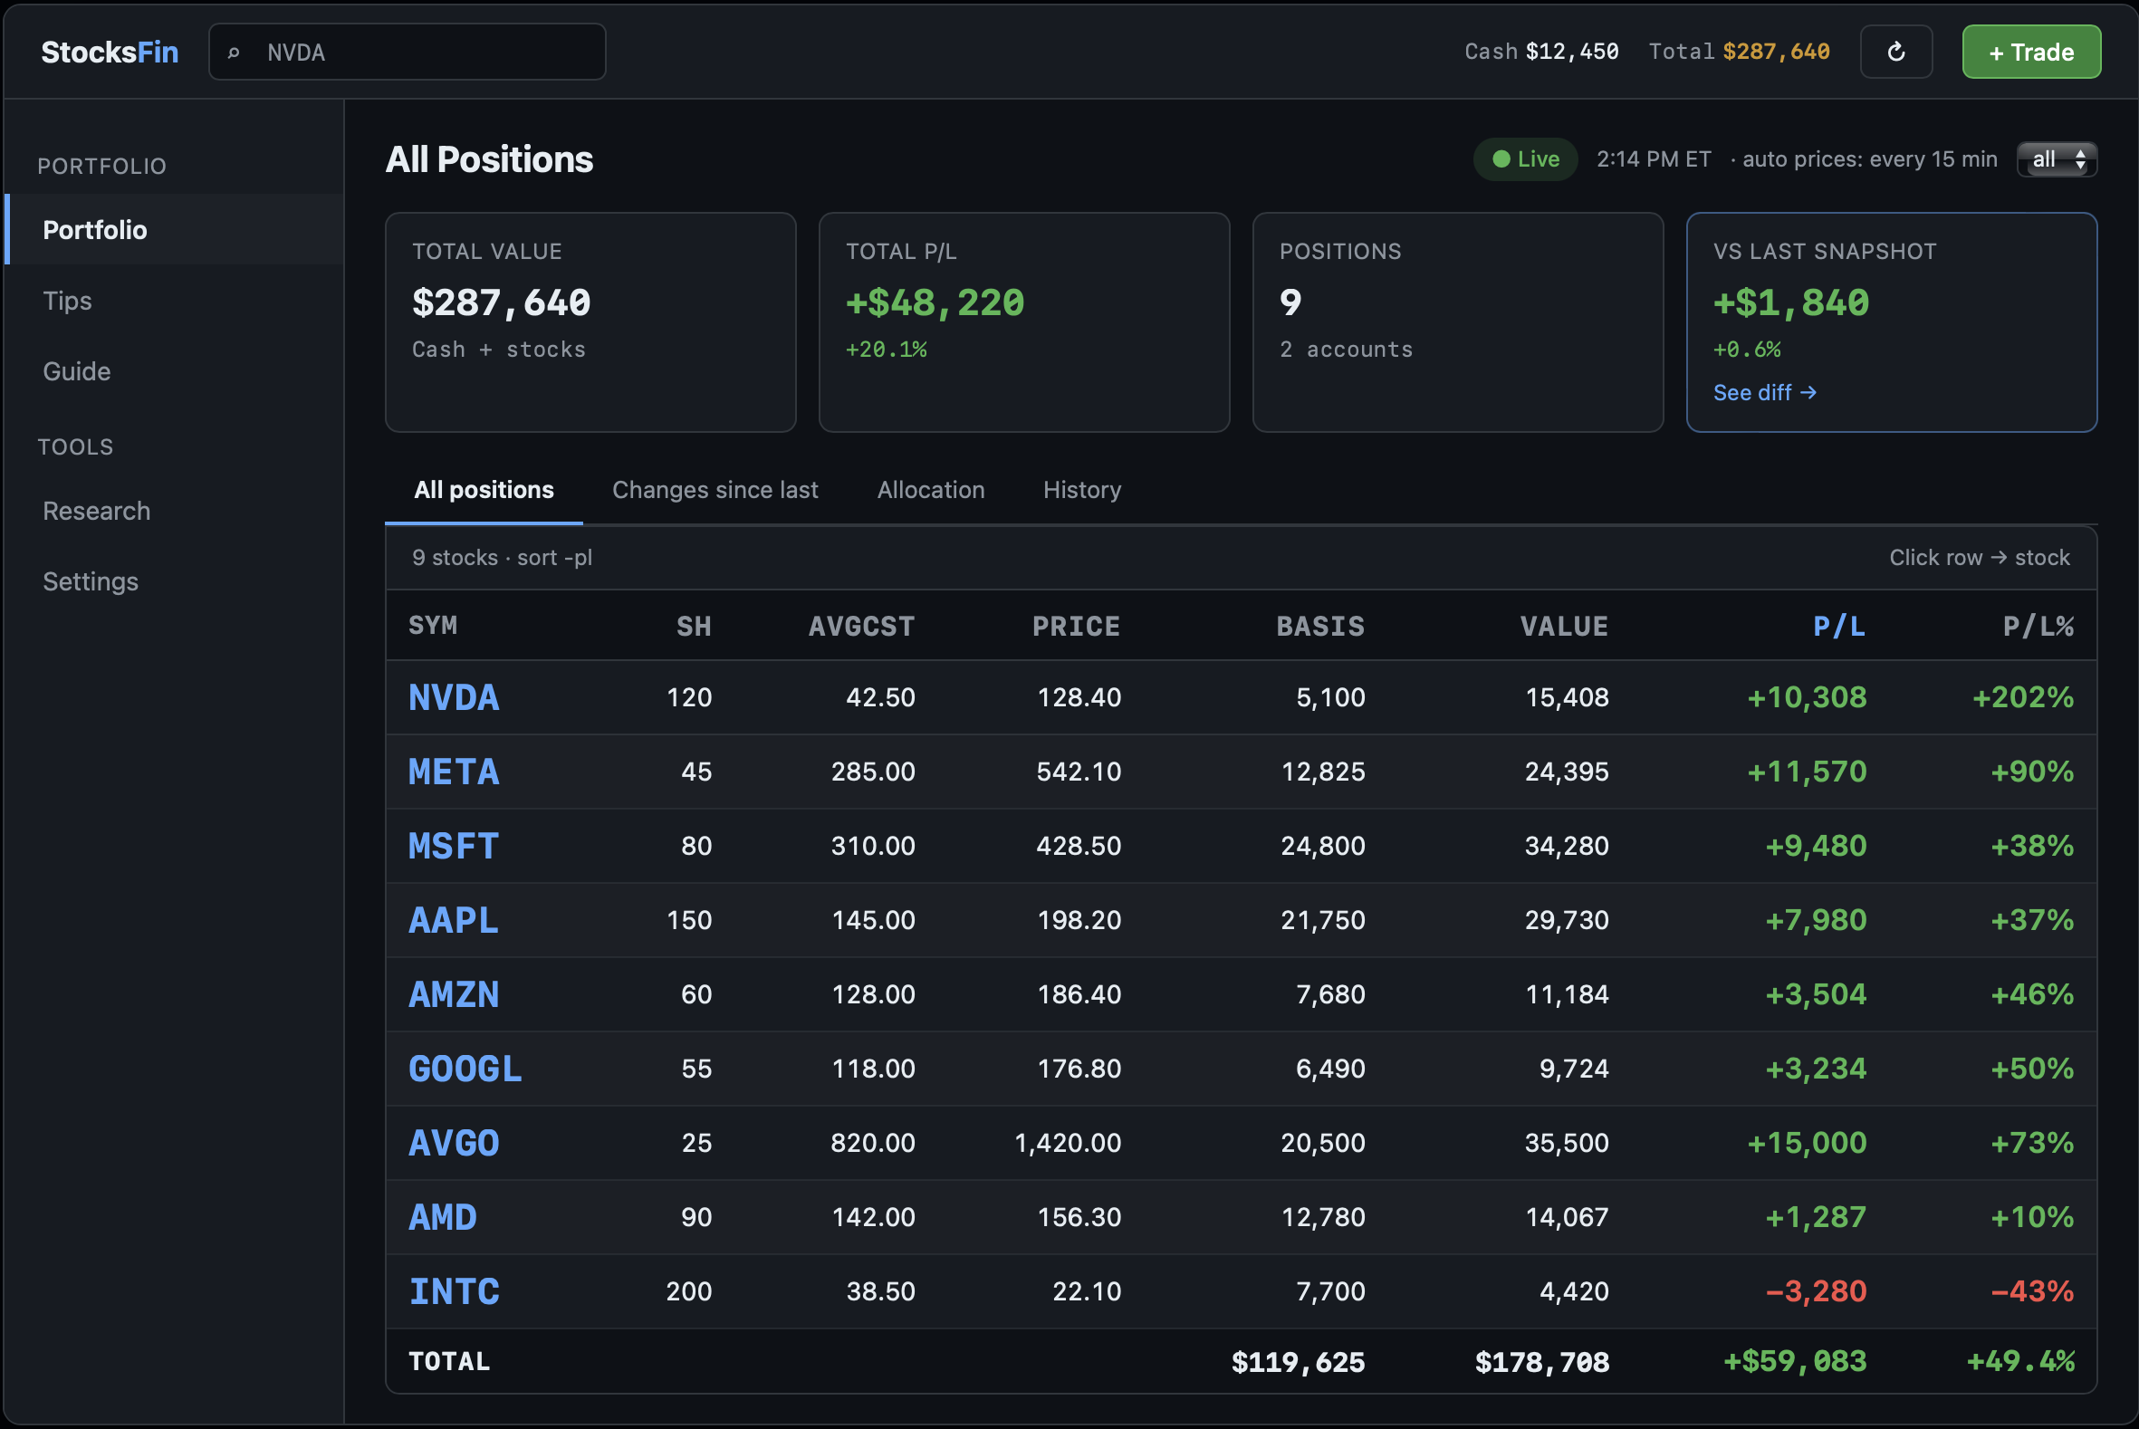Image resolution: width=2139 pixels, height=1429 pixels.
Task: Sort by the PRICE column header
Action: coord(1076,626)
